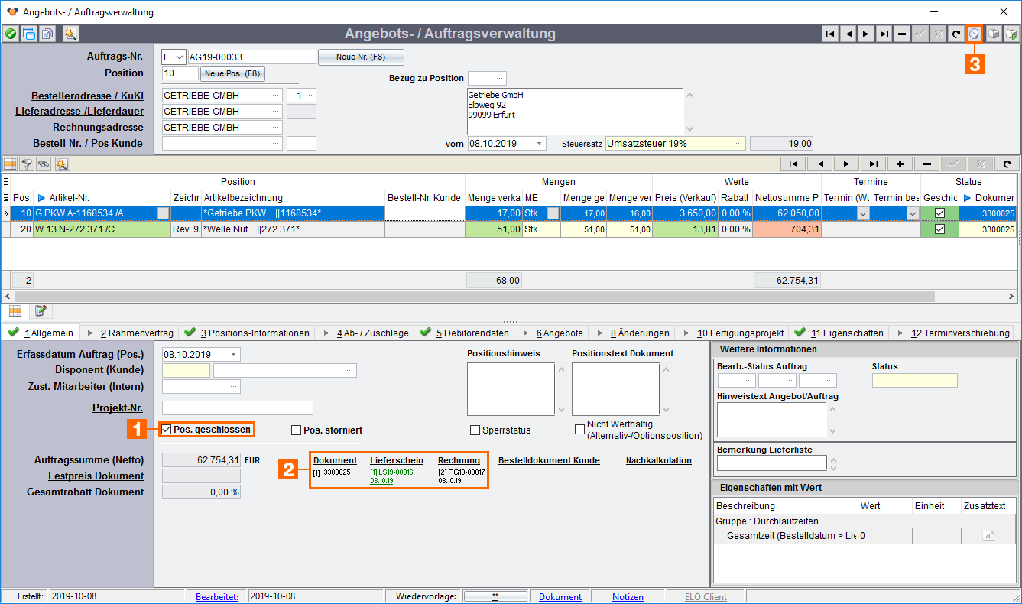This screenshot has height=604, width=1022.
Task: Click the Notizen link in status bar
Action: pyautogui.click(x=628, y=597)
